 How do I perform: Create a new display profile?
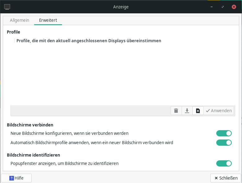click(x=198, y=111)
